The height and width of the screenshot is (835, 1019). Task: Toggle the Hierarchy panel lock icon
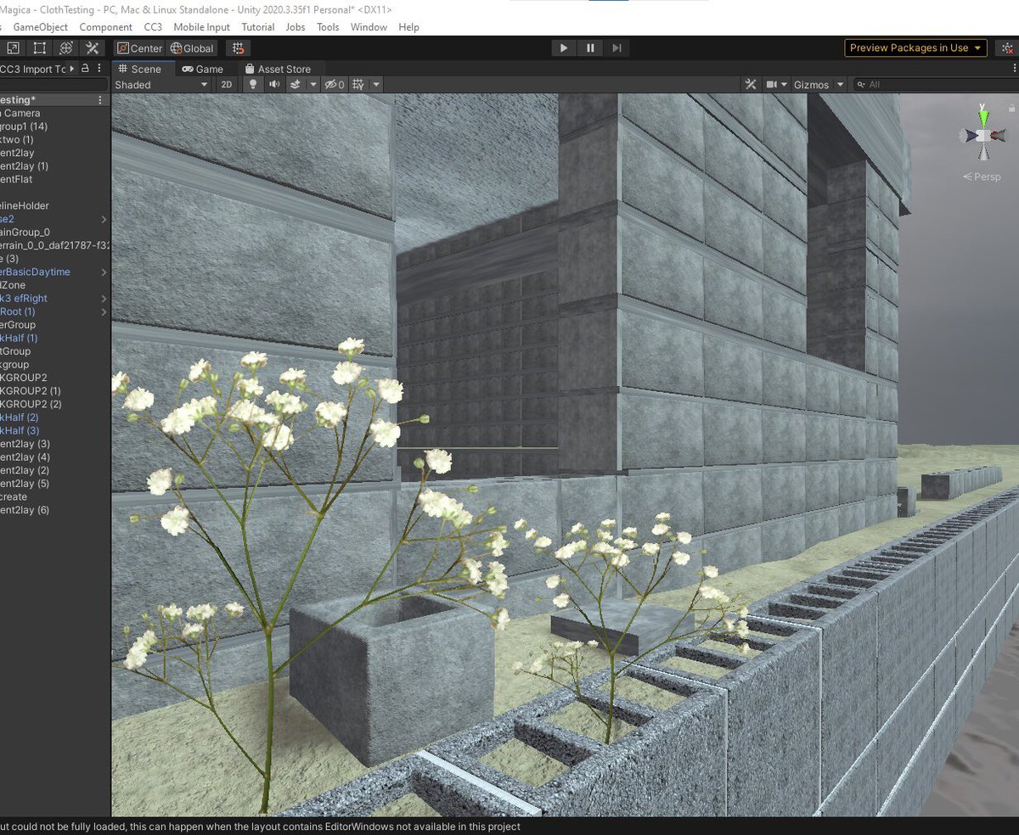click(85, 69)
